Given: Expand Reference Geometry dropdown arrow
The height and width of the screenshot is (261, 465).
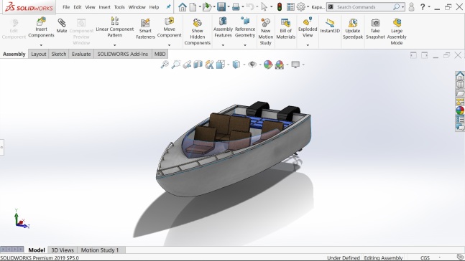Looking at the screenshot, I should tap(245, 45).
